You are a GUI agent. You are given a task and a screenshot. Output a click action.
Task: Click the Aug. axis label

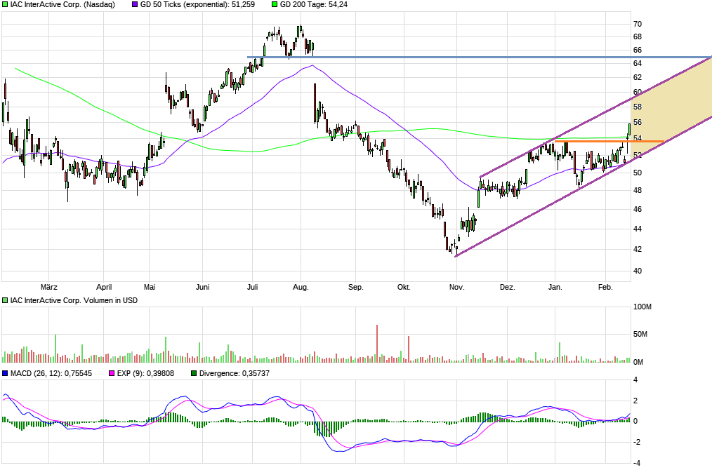(300, 287)
